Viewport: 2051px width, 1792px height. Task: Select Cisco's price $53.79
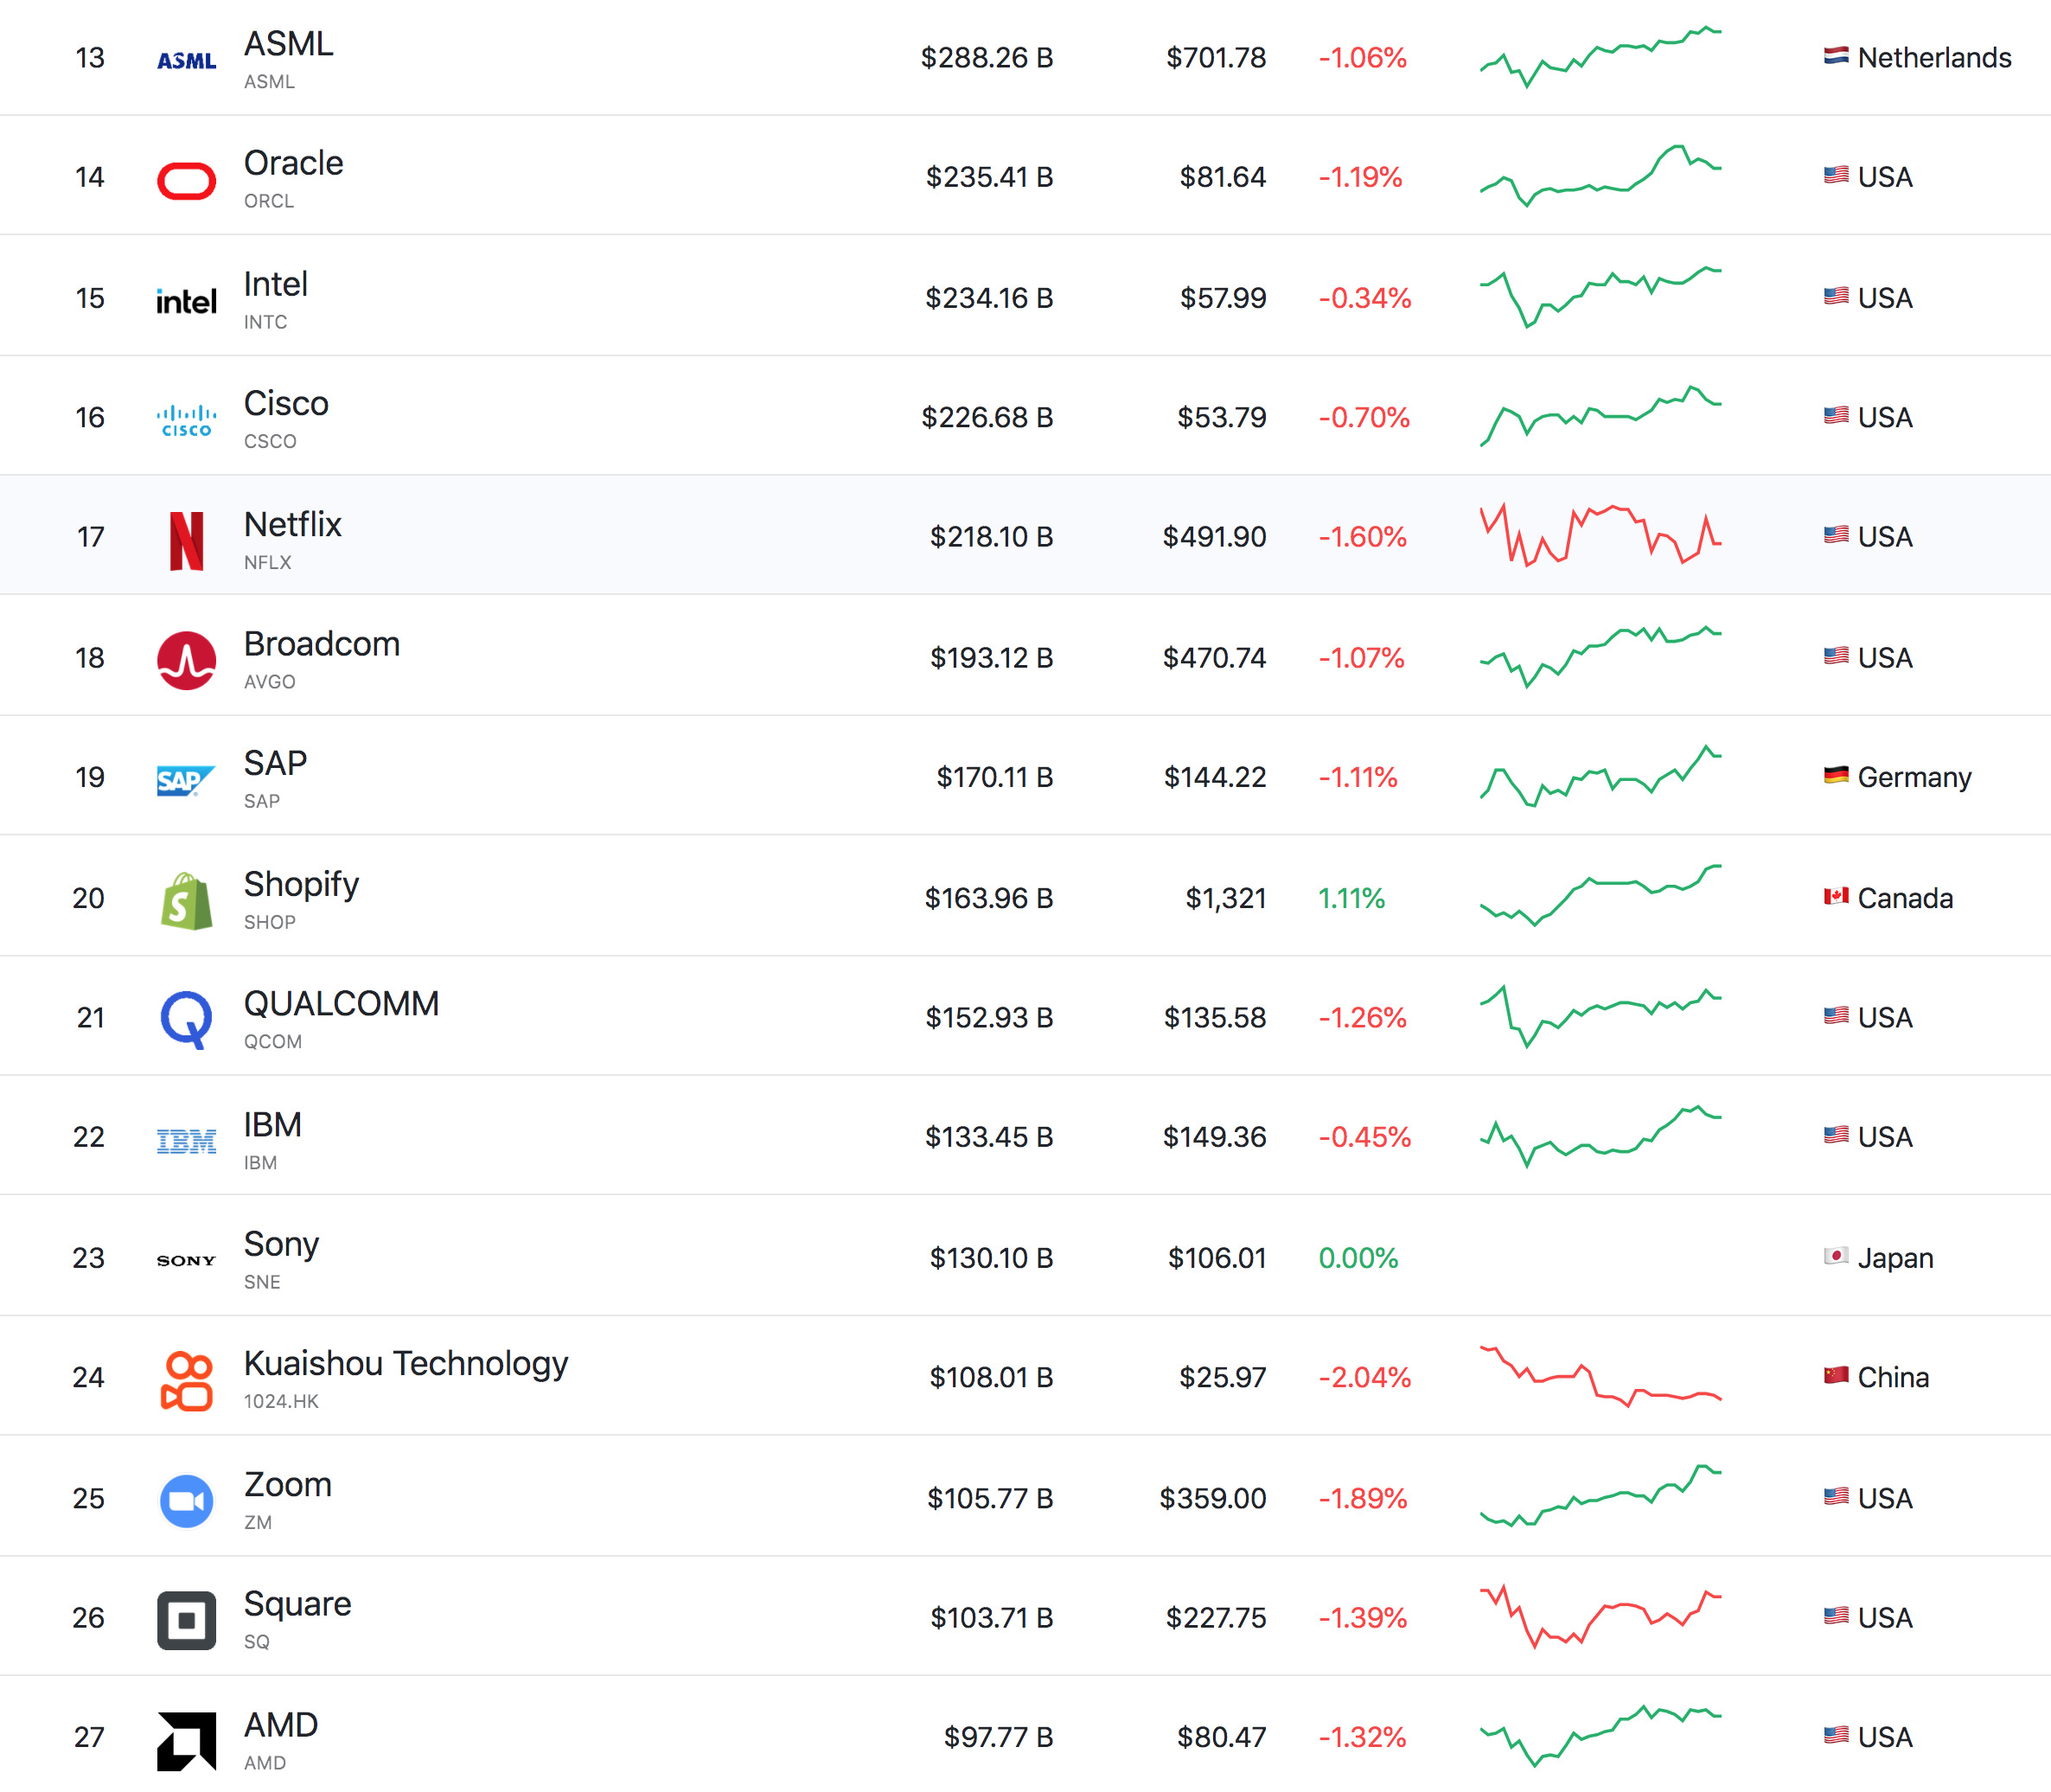pos(1222,417)
